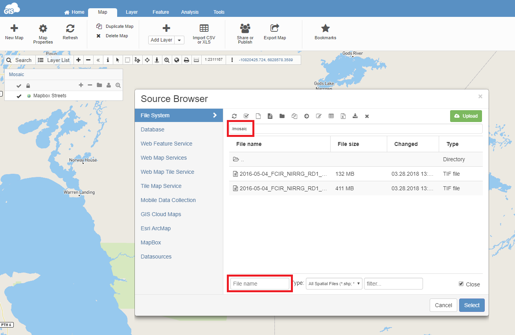This screenshot has width=515, height=335.
Task: Click the map scale value 1:2311167
Action: (x=214, y=60)
